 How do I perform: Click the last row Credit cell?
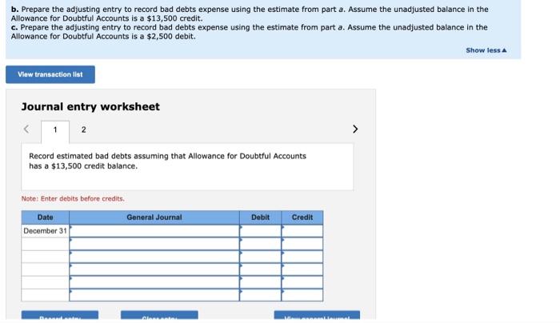(x=302, y=295)
